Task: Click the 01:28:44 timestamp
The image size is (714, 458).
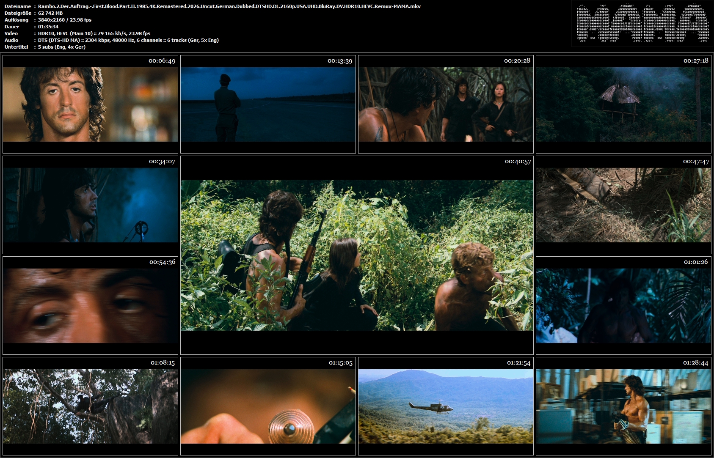Action: [x=696, y=363]
